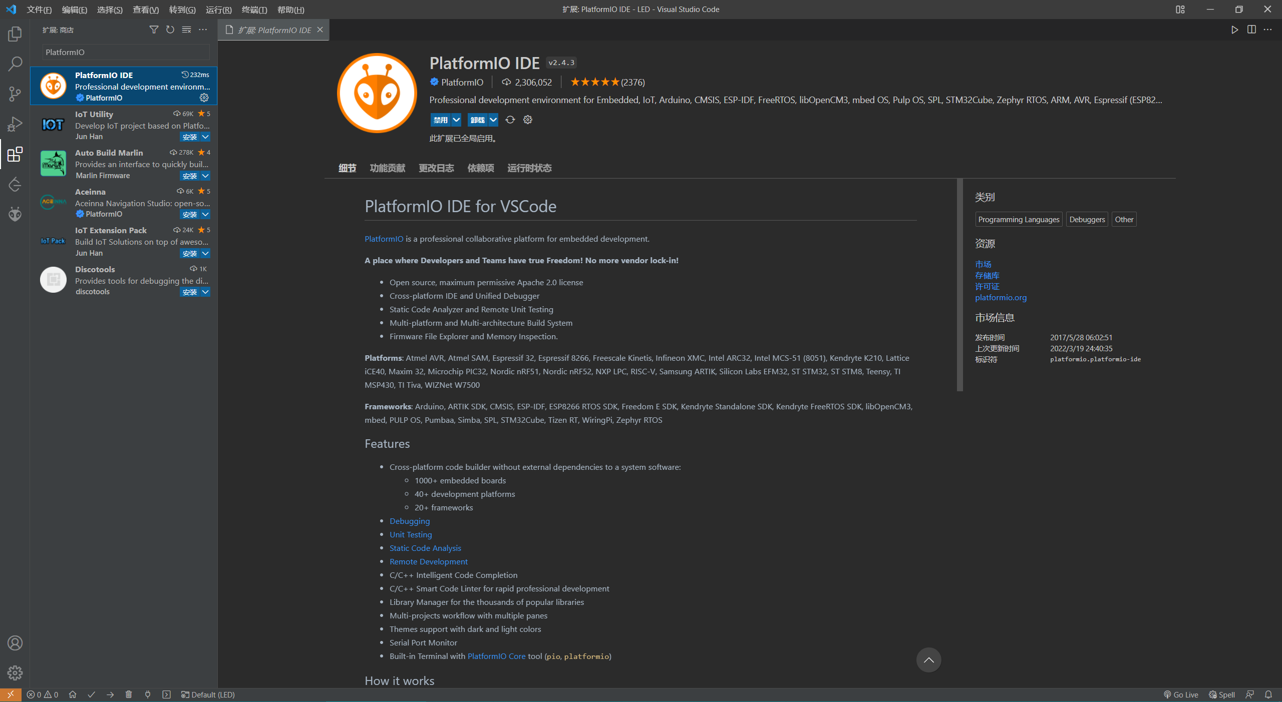This screenshot has height=702, width=1282.
Task: Open Source Control view
Action: [15, 94]
